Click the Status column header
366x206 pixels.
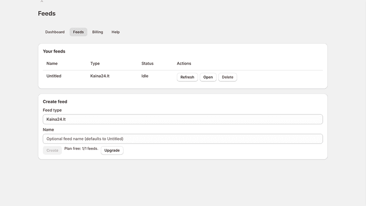[148, 64]
